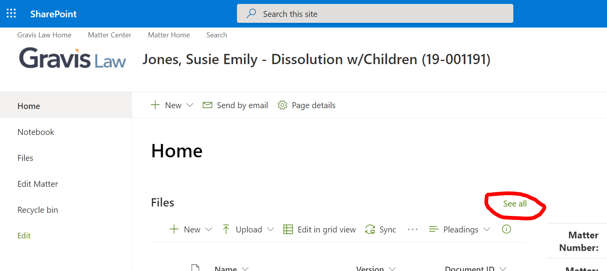Click the plus icon beside page New

[155, 105]
